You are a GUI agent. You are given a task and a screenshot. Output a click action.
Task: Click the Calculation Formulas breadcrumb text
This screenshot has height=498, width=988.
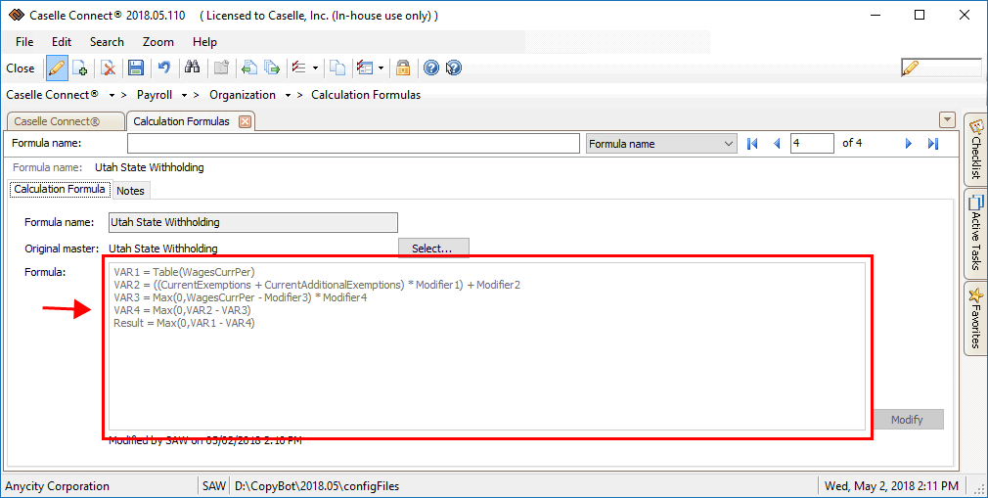[x=366, y=95]
